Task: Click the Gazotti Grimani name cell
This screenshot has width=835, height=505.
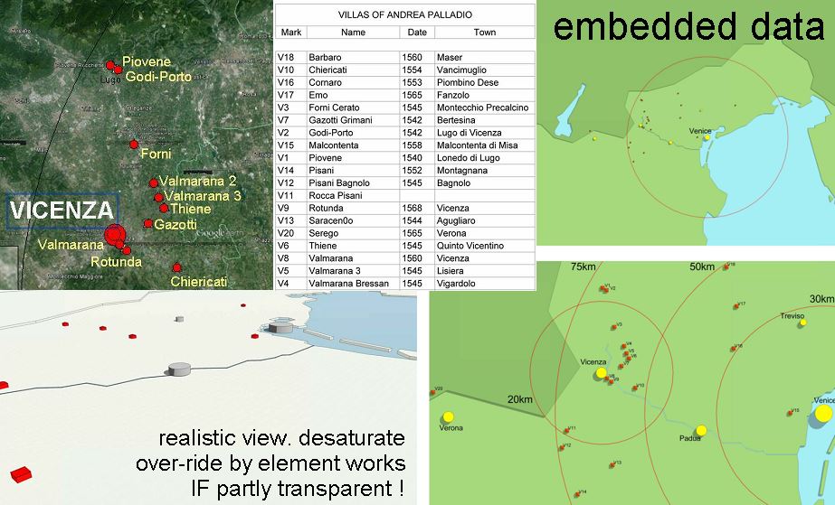Action: click(x=353, y=120)
